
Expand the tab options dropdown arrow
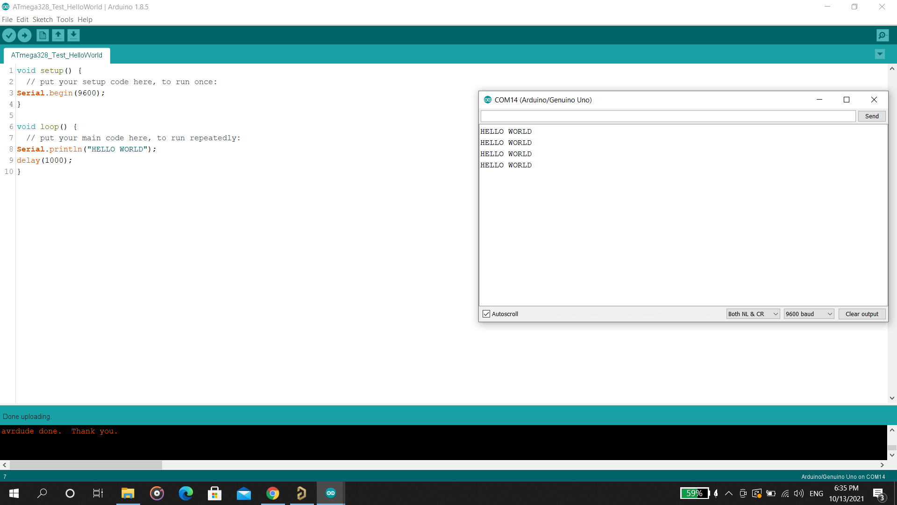tap(880, 54)
